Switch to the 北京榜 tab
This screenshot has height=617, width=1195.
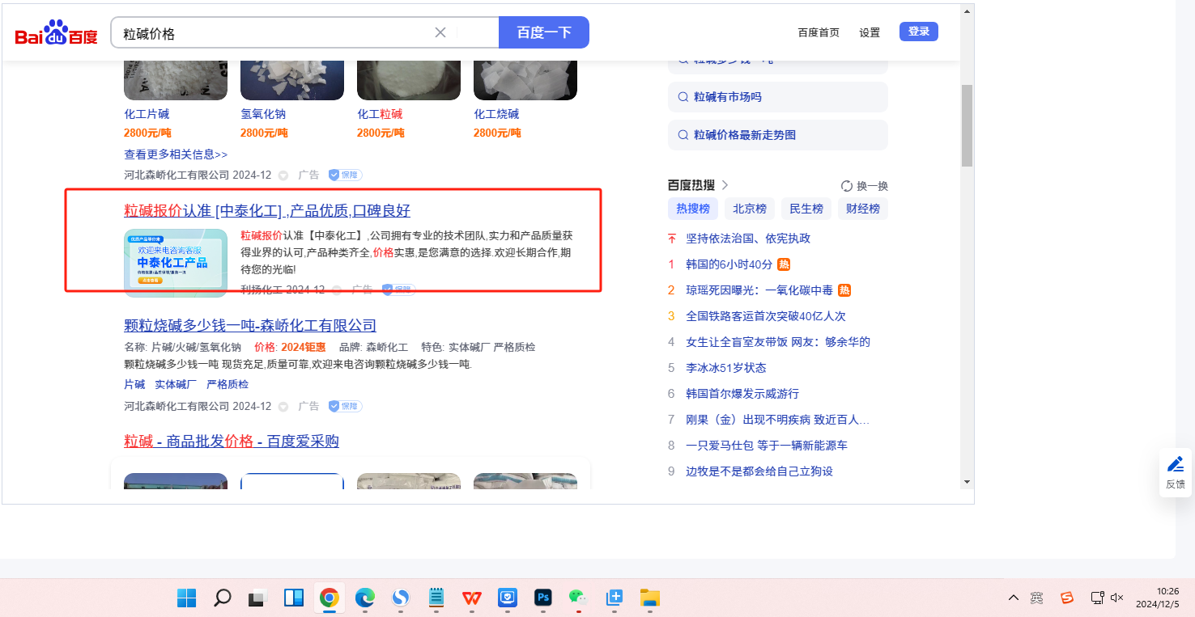point(750,209)
